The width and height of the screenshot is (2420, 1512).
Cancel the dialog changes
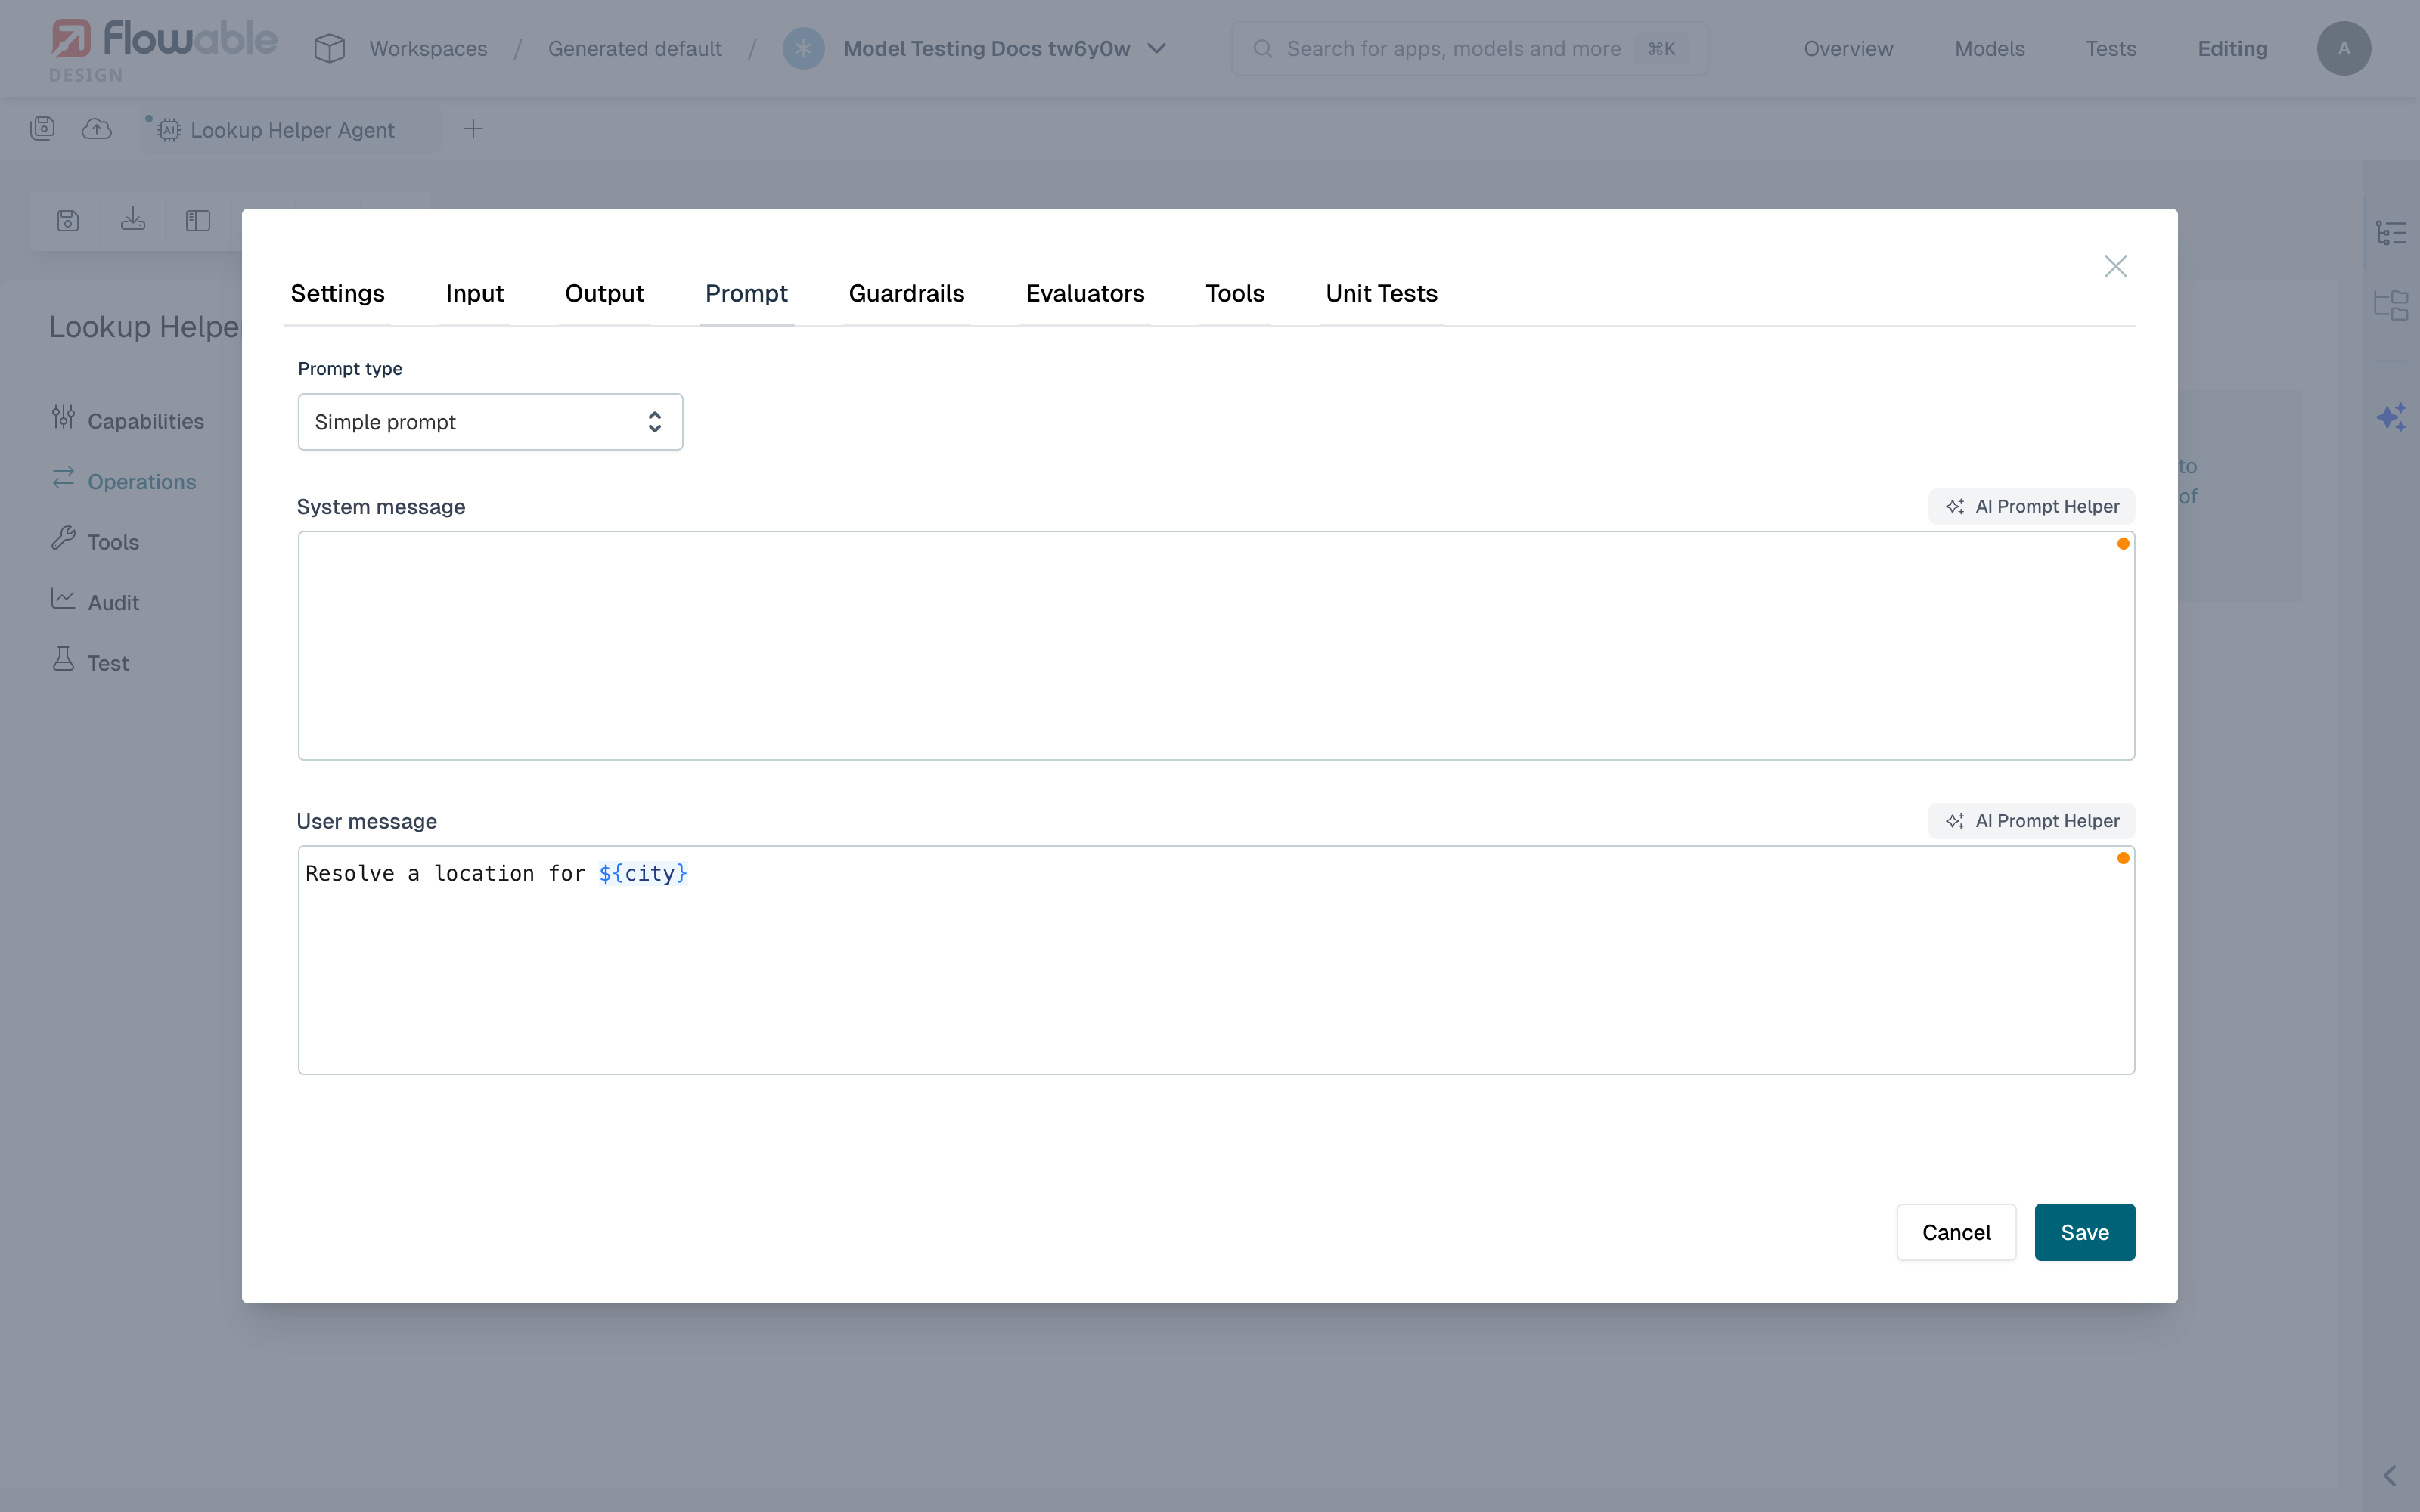click(x=1956, y=1232)
